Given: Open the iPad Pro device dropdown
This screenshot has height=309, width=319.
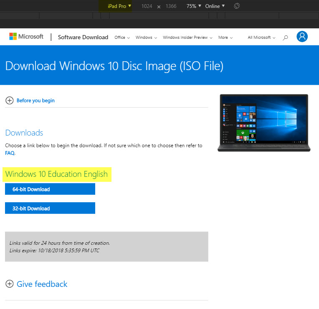Looking at the screenshot, I should (119, 6).
